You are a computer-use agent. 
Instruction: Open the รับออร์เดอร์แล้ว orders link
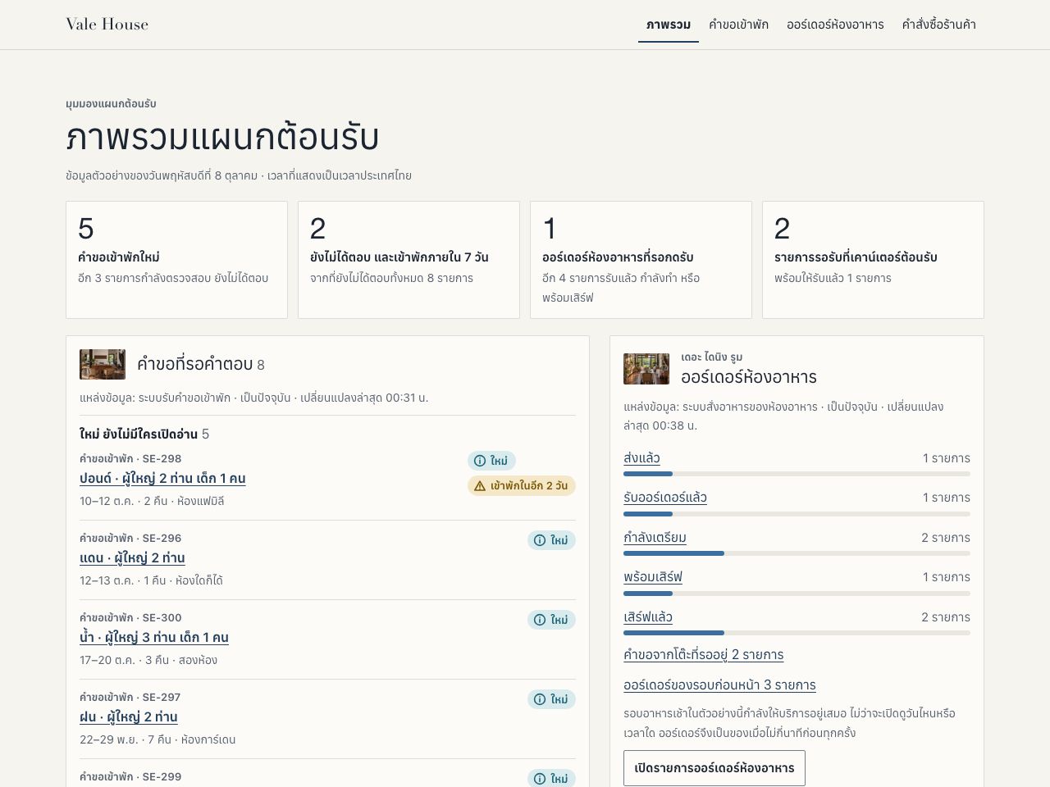[x=665, y=498]
